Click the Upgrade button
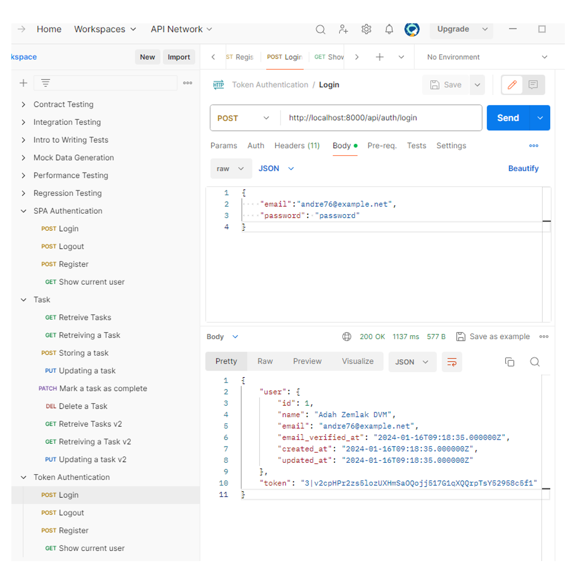The image size is (586, 586). pos(453,29)
